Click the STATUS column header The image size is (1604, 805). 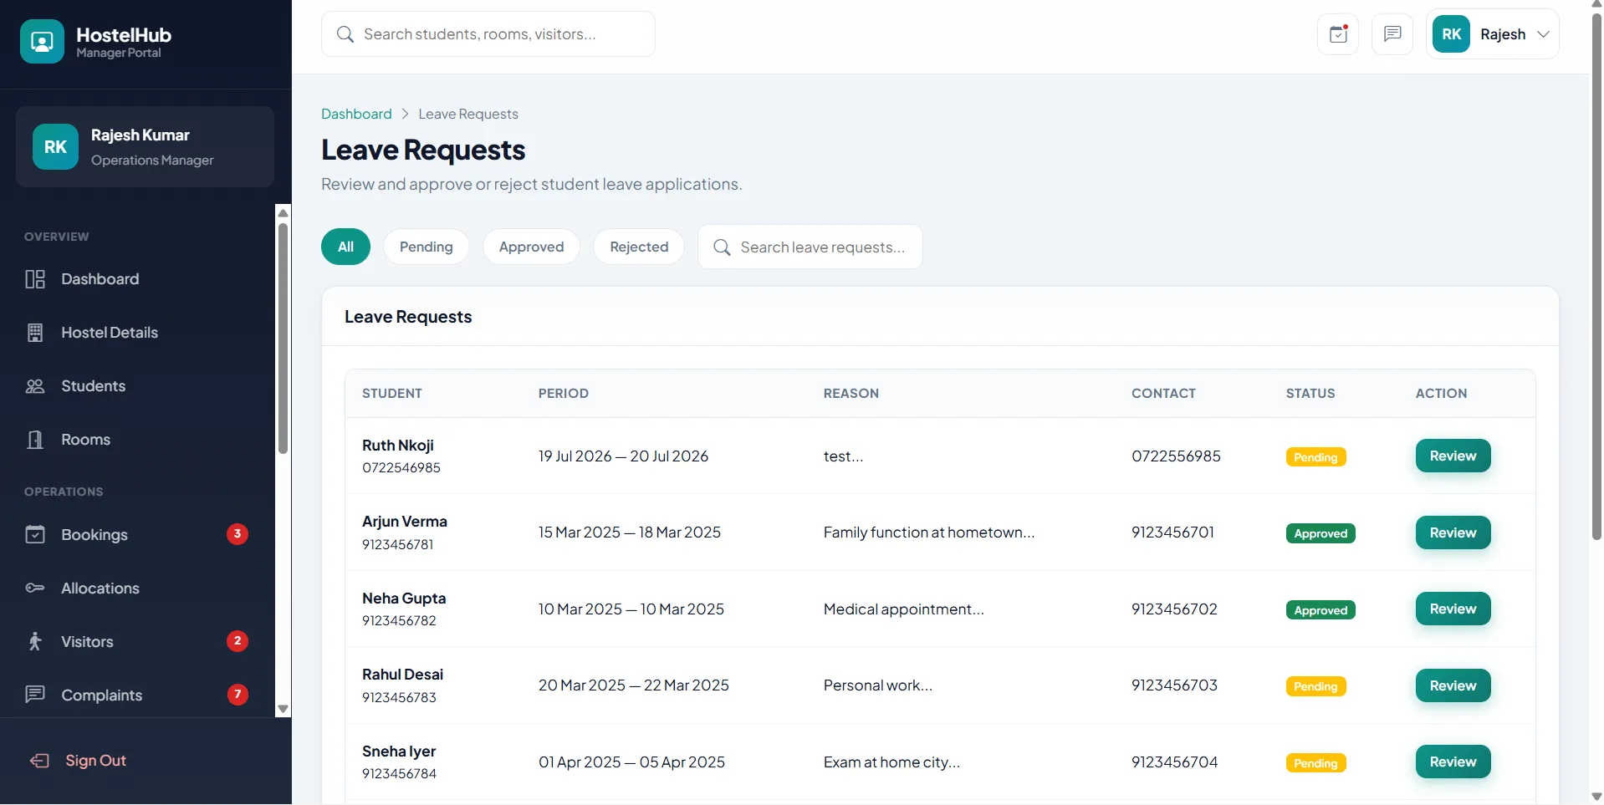coord(1310,394)
